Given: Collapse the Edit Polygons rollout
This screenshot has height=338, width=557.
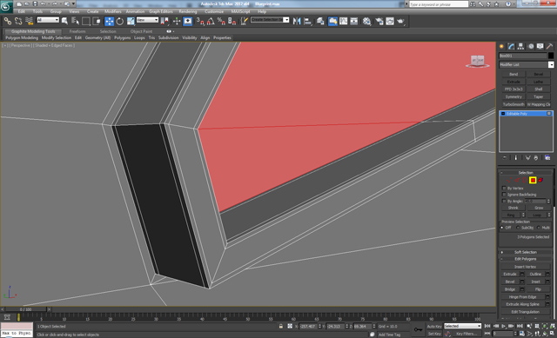Looking at the screenshot, I should (526, 259).
